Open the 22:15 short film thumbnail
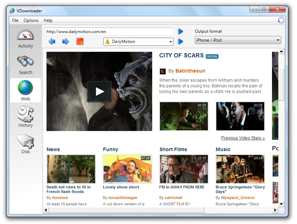297x224 pixels. [184, 169]
